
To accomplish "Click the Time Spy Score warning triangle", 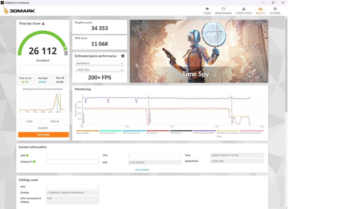I will tap(43, 24).
